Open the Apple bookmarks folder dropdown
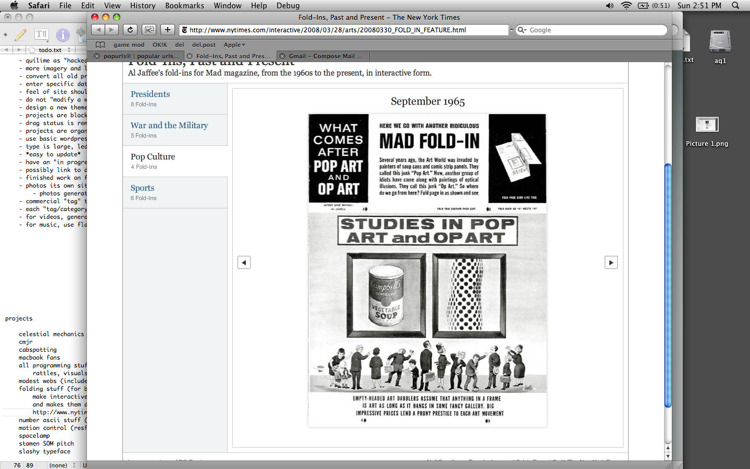 click(234, 45)
